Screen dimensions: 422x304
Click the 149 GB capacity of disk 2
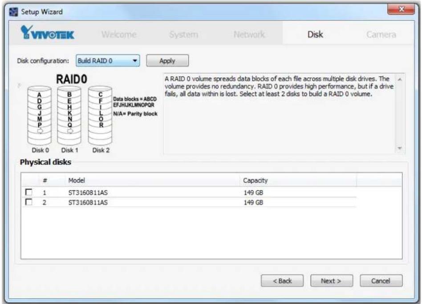[x=253, y=202]
